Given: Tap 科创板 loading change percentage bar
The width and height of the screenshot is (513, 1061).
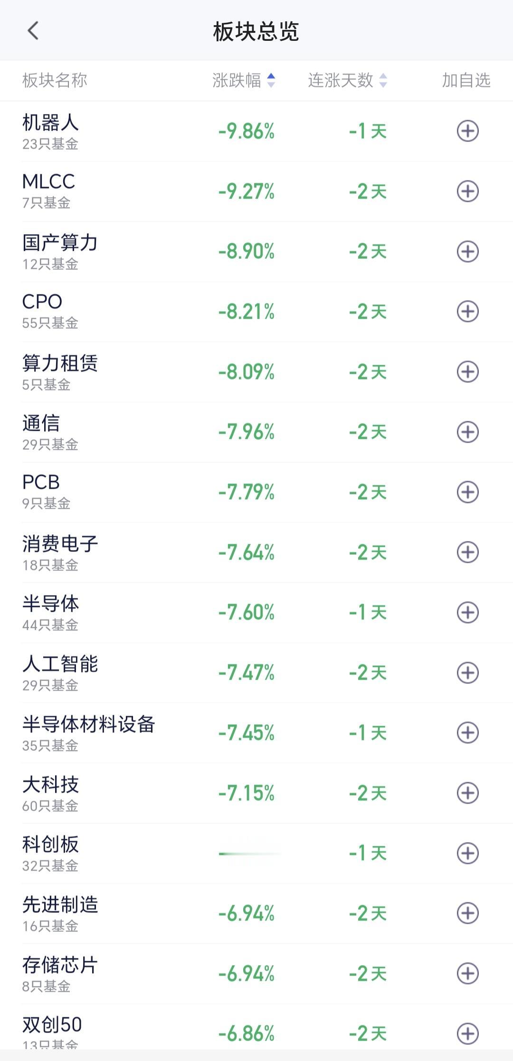Looking at the screenshot, I should click(x=250, y=853).
